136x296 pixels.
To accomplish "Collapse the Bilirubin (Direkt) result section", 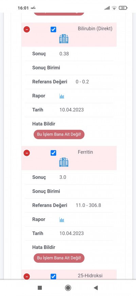I will coord(27,29).
